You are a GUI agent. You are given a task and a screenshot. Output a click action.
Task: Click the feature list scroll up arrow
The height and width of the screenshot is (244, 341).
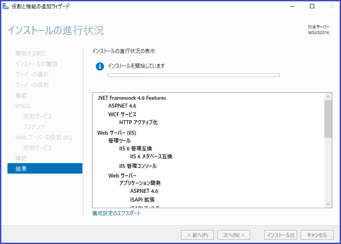(x=328, y=97)
